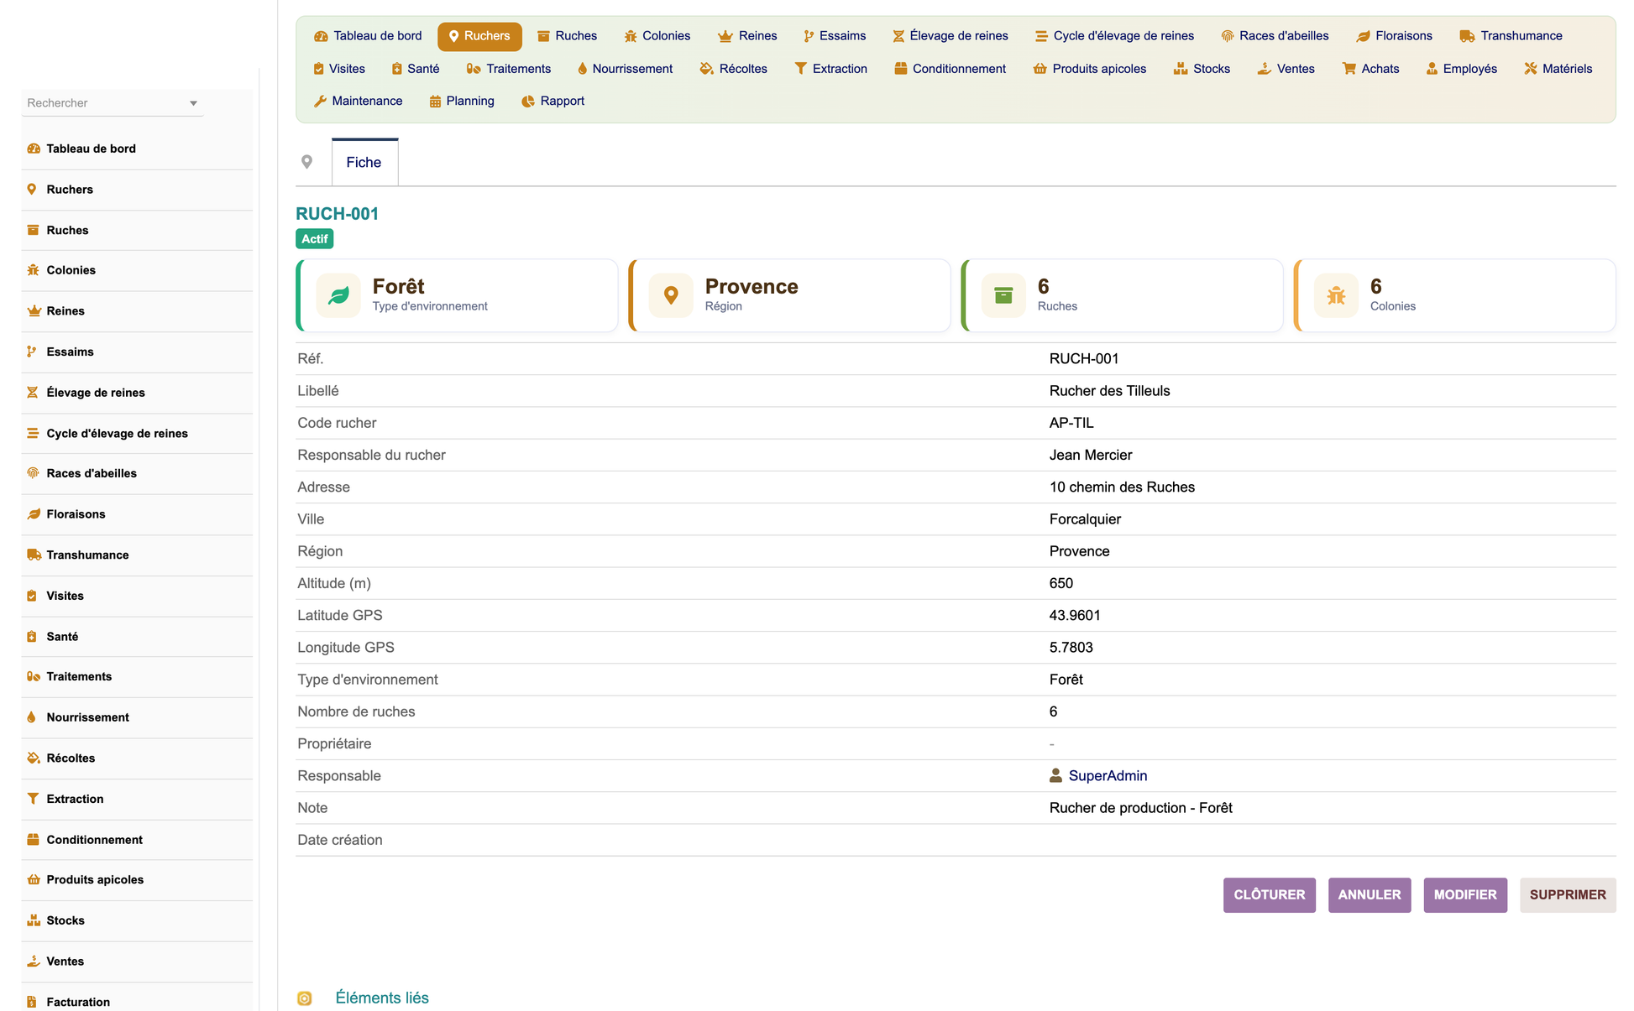The image size is (1634, 1011).
Task: Click the Forcalquier ville value
Action: coord(1085,519)
